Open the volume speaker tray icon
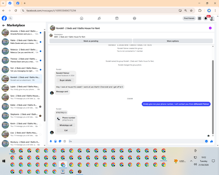 click(195, 164)
